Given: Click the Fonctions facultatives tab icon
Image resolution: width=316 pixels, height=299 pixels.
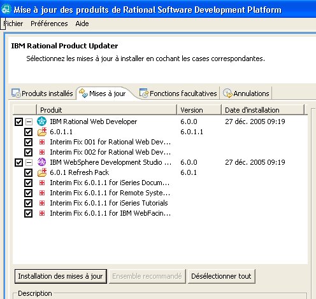Looking at the screenshot, I should pyautogui.click(x=144, y=94).
